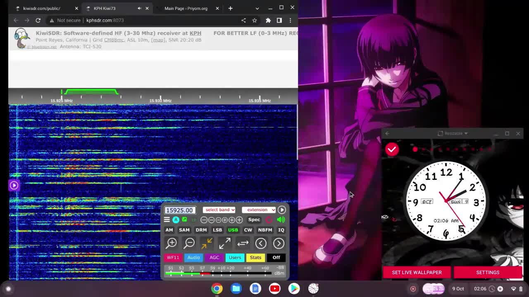Select CW demodulation mode

(x=248, y=230)
